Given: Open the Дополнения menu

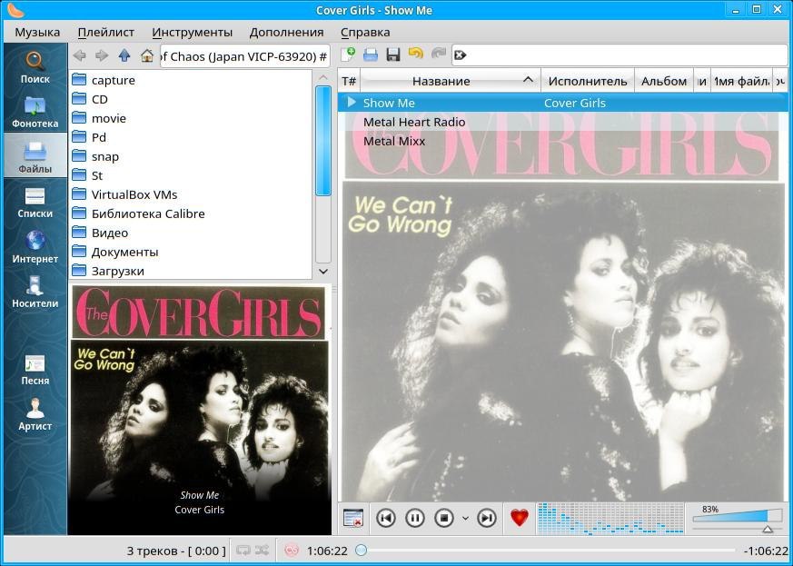Looking at the screenshot, I should (x=286, y=33).
